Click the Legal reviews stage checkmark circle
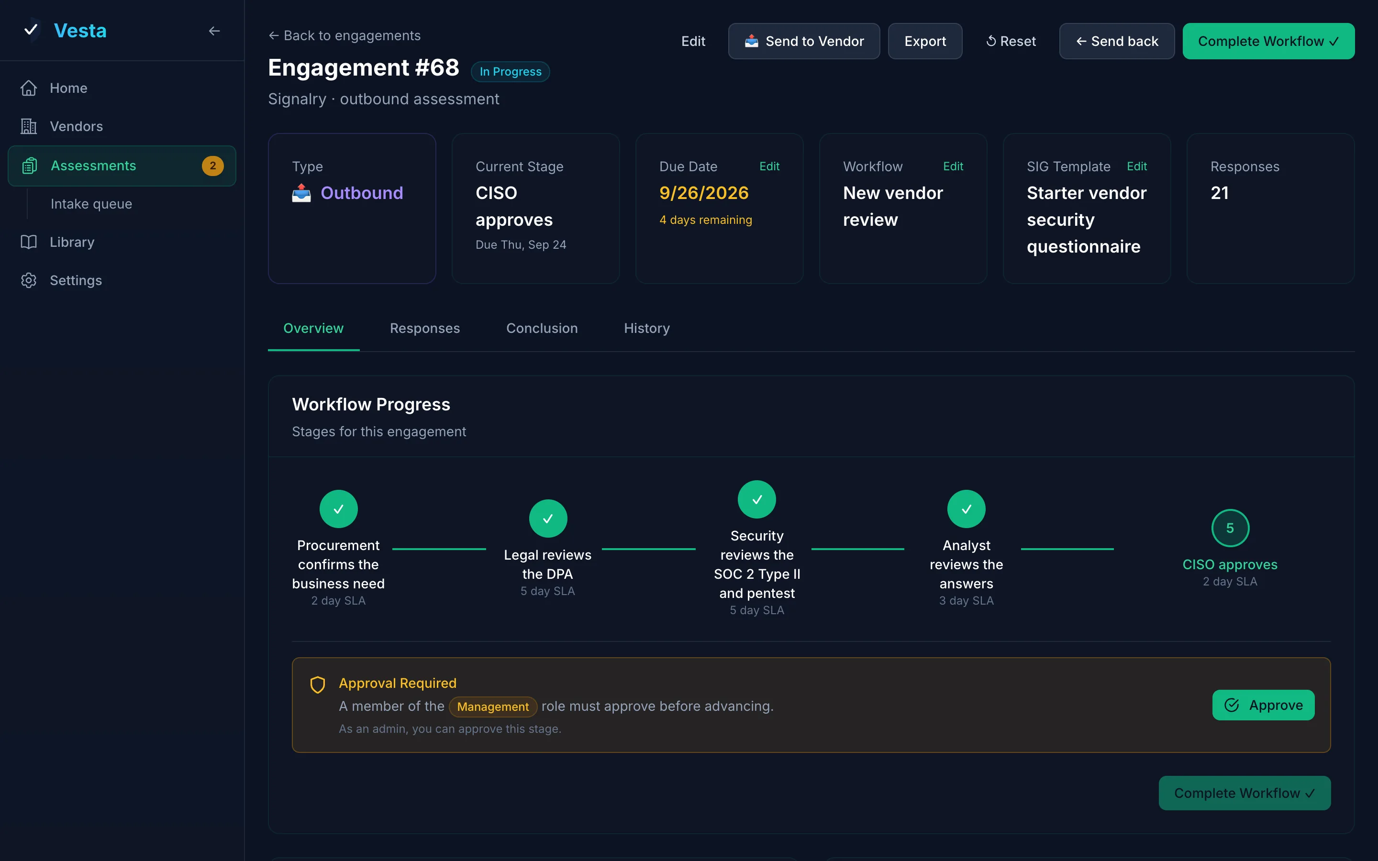Viewport: 1378px width, 861px height. pos(548,518)
